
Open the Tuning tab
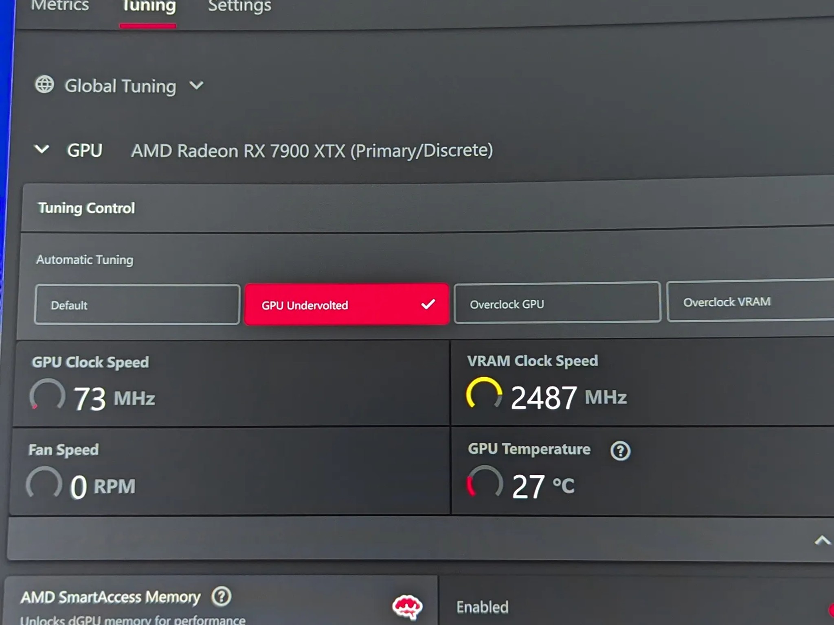(149, 7)
